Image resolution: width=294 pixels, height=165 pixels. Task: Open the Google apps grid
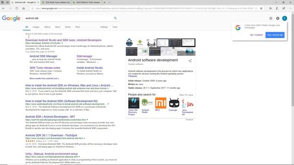[x=271, y=18]
